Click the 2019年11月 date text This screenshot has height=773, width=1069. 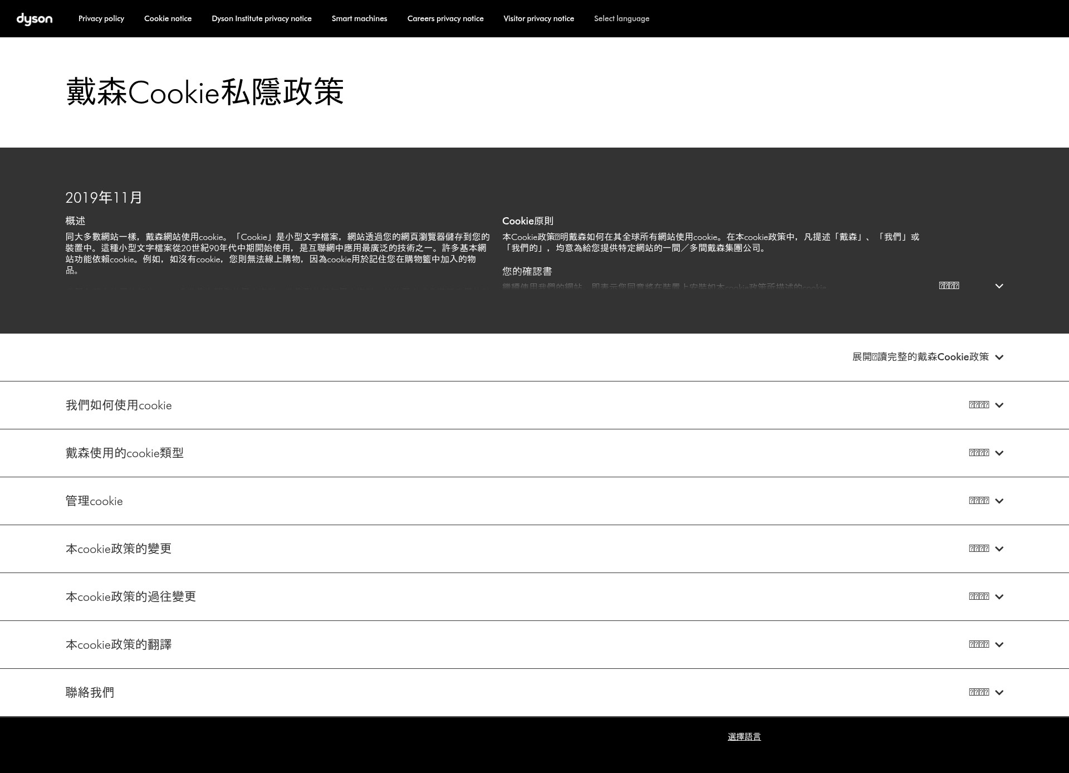[104, 197]
